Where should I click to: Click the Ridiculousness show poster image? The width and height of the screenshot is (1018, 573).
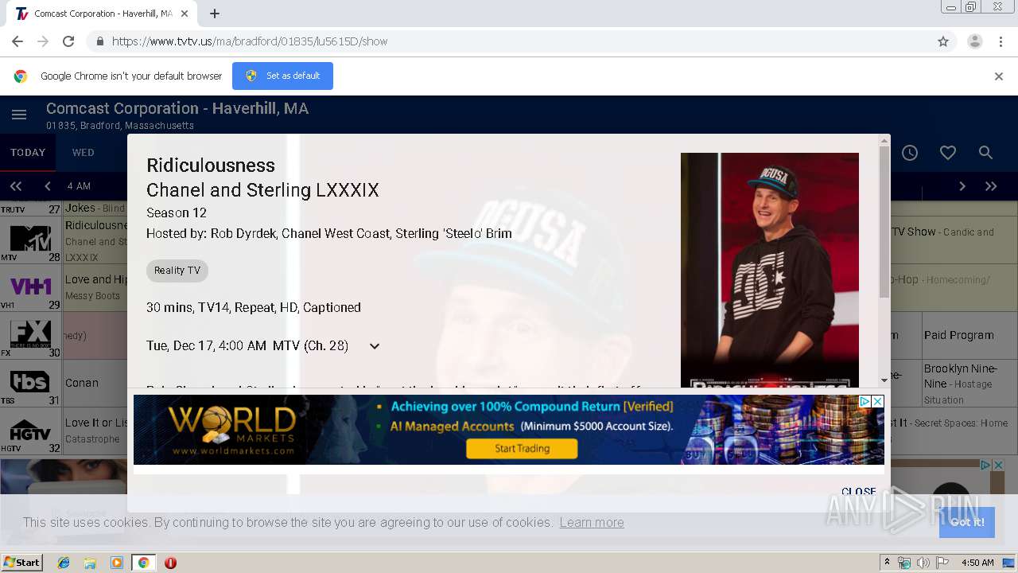tap(770, 271)
